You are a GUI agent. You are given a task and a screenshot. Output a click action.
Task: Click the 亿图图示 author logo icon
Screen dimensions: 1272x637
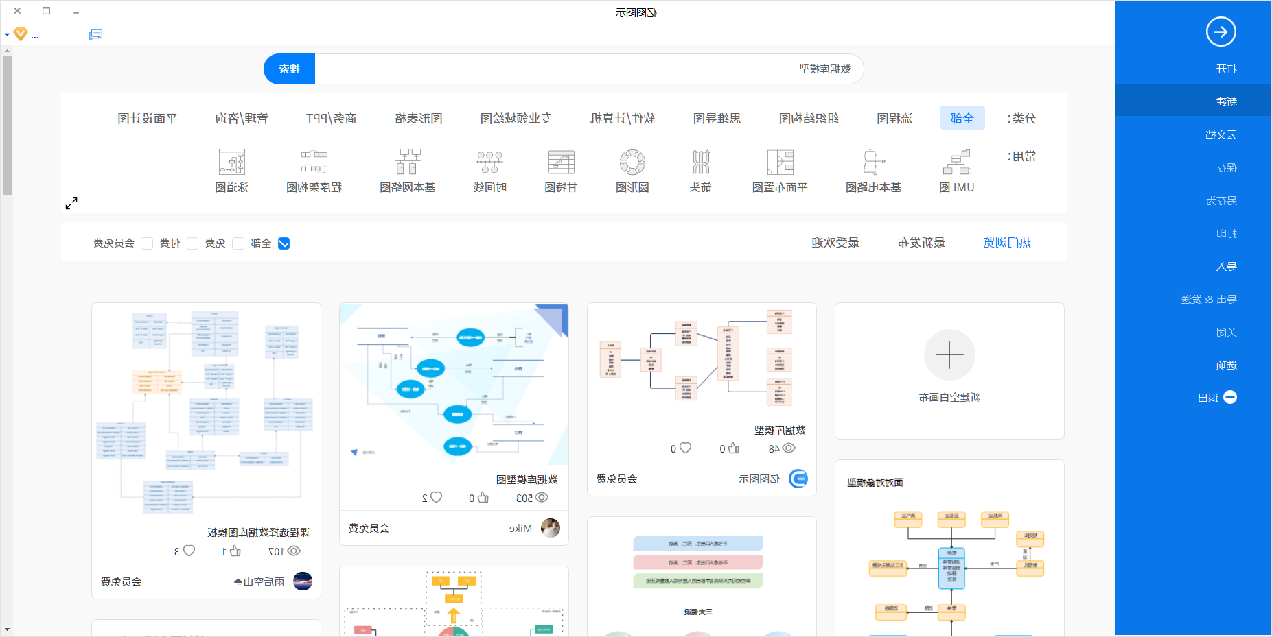[798, 479]
